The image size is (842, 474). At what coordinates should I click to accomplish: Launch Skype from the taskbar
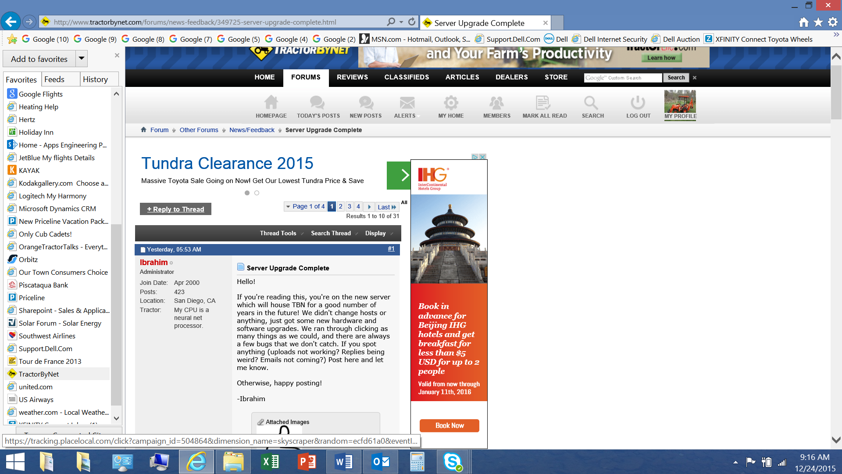pyautogui.click(x=452, y=462)
